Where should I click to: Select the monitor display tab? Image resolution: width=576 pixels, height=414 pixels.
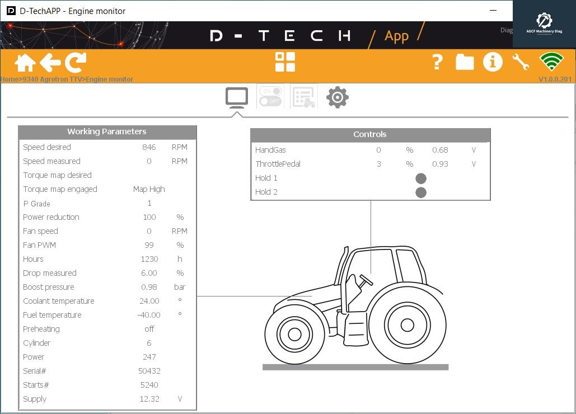coord(236,96)
